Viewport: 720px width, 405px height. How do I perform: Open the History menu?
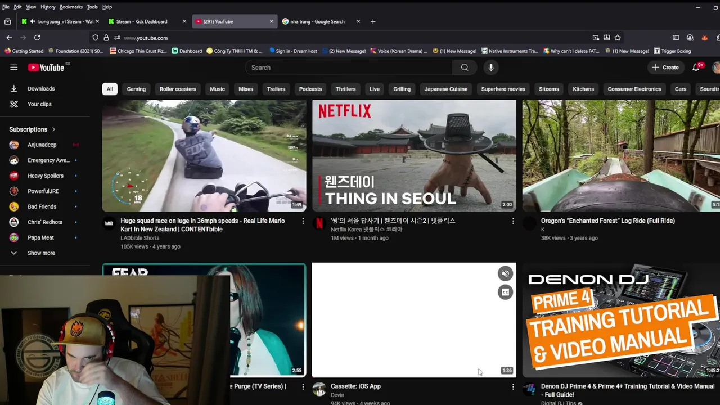coord(48,7)
